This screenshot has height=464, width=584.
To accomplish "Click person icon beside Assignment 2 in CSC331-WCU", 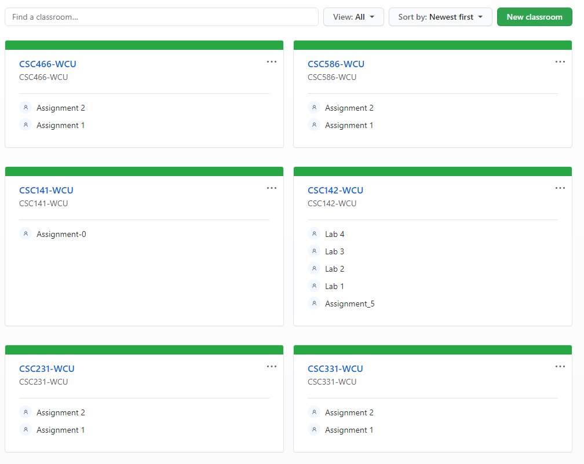I will tap(314, 412).
